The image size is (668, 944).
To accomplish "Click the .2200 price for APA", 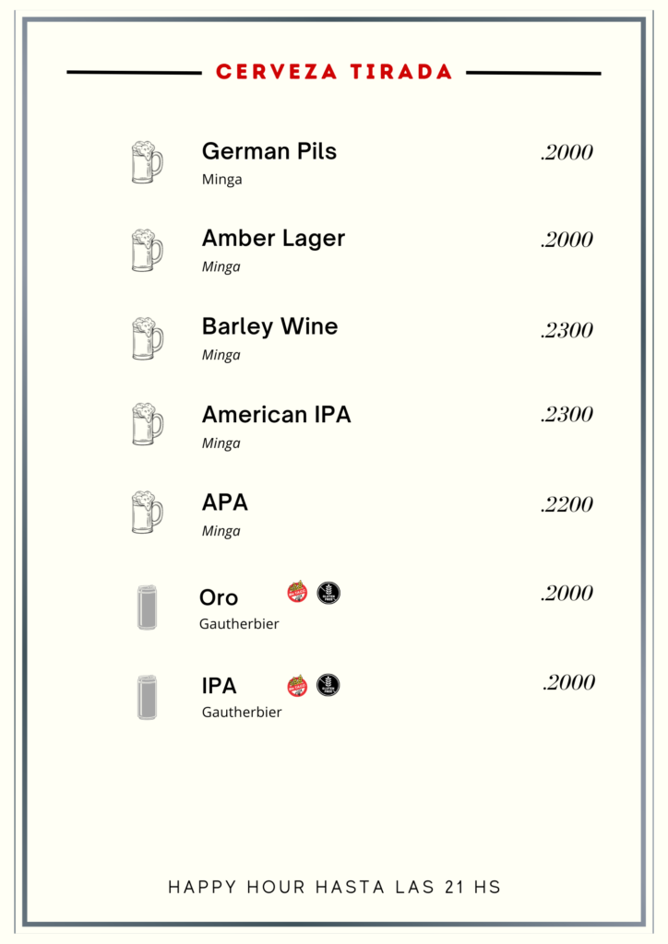I will click(567, 504).
